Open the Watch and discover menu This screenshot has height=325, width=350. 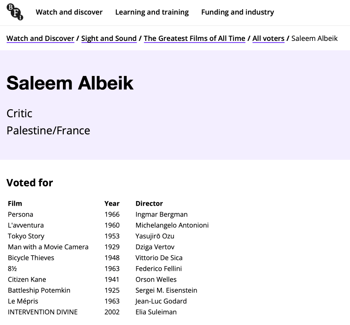pyautogui.click(x=69, y=12)
